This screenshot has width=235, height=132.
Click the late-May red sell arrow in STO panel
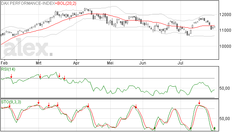[x=136, y=106]
